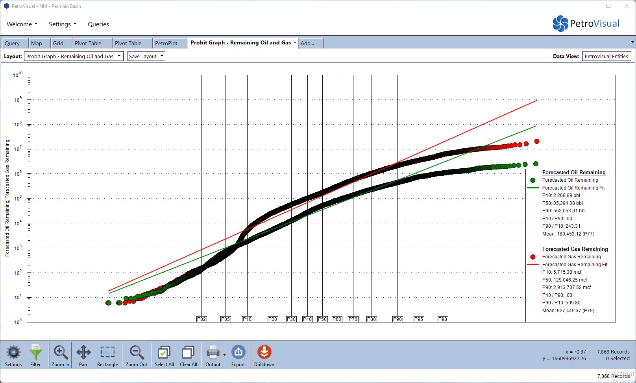Viewport: 636px width, 383px height.
Task: Open the Output printer tool
Action: [213, 355]
